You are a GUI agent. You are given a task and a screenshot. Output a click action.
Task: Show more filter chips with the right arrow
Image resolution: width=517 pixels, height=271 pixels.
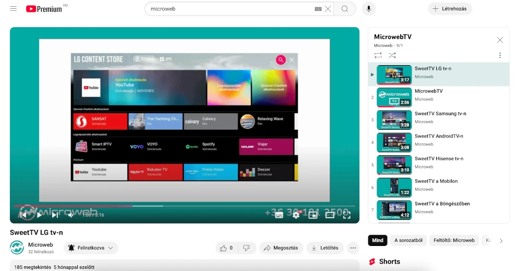pyautogui.click(x=501, y=241)
